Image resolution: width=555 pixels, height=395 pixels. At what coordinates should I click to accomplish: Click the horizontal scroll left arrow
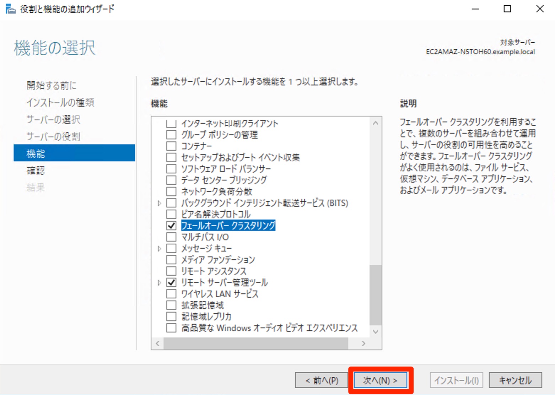click(x=157, y=343)
